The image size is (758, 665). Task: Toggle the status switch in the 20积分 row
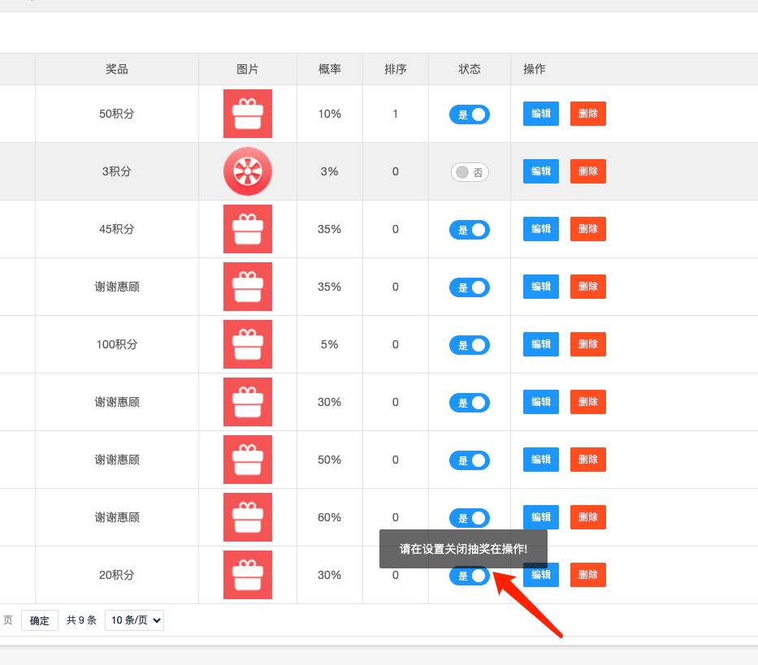coord(470,576)
